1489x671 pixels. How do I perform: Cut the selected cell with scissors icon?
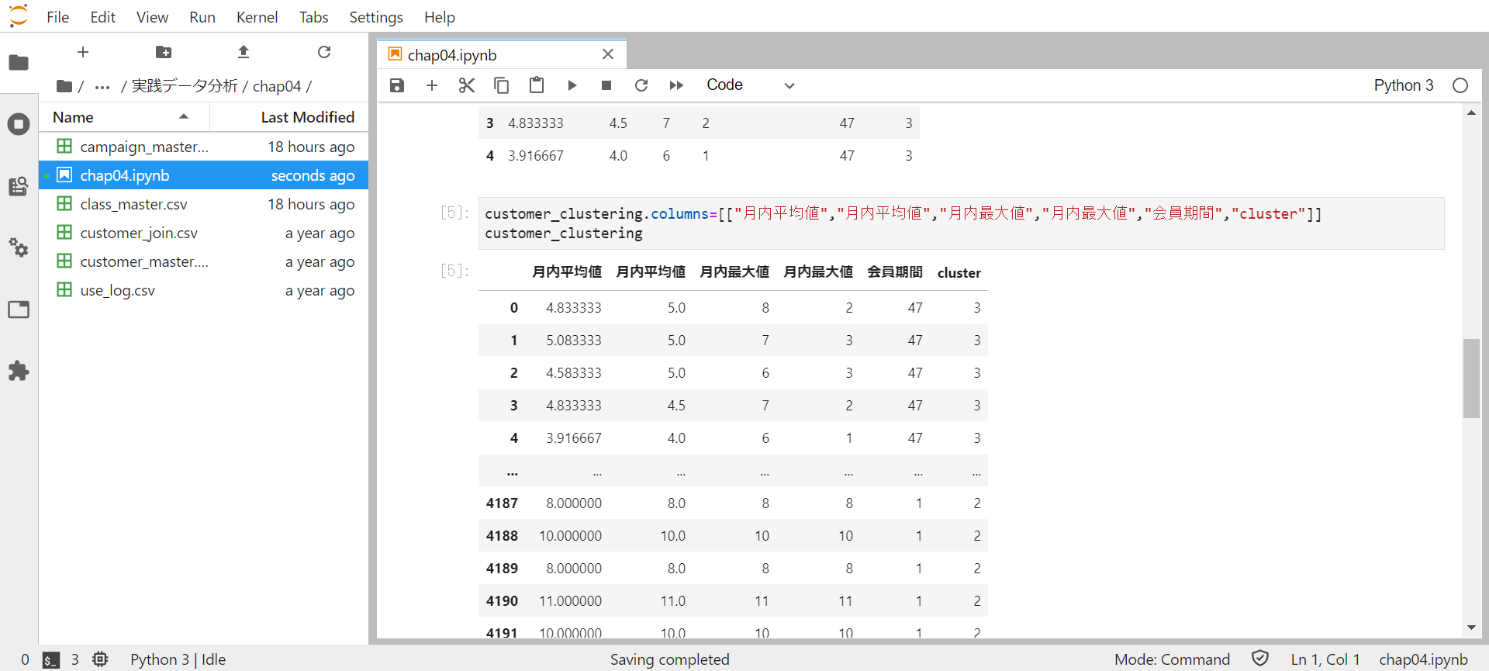466,85
